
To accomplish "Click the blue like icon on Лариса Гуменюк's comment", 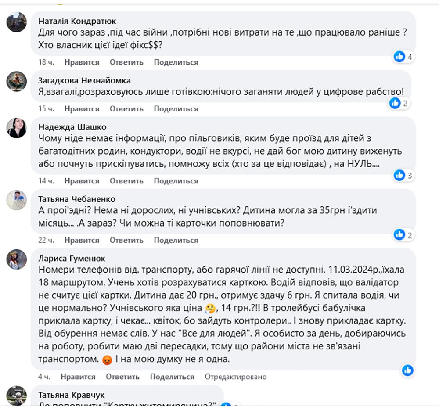I will point(407,370).
